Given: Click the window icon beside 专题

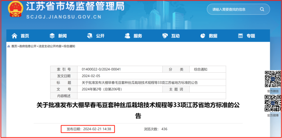Looking at the screenshot, I should point(240,36).
